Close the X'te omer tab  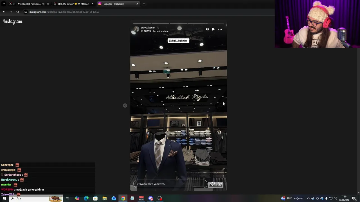click(93, 4)
